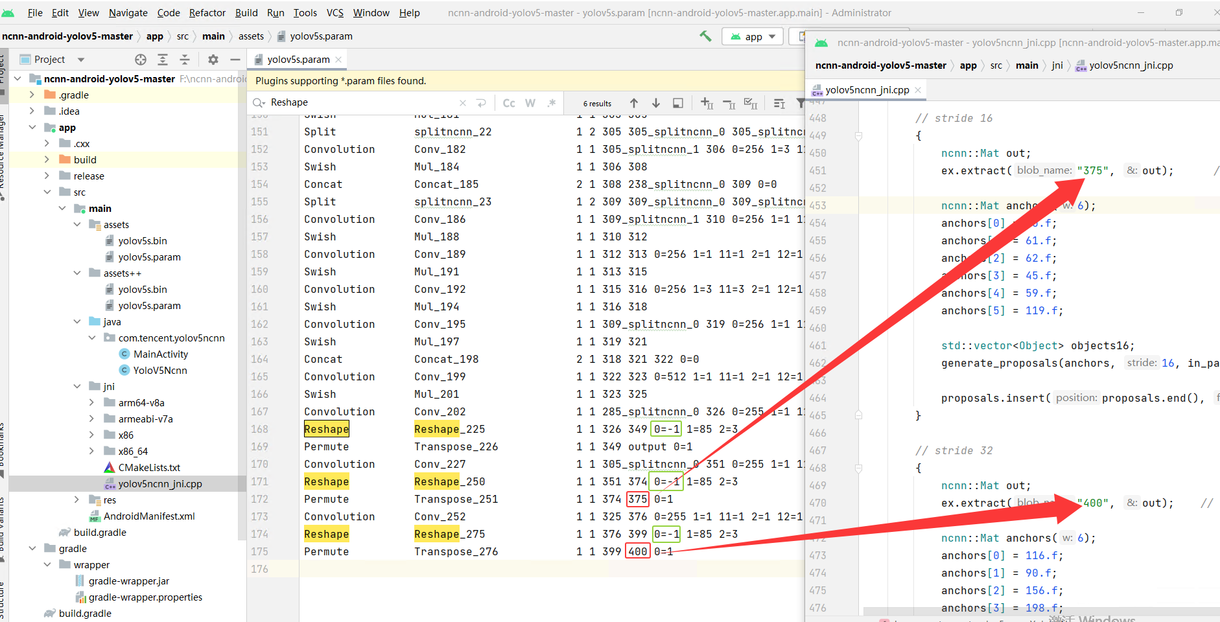The height and width of the screenshot is (622, 1220).
Task: Open the File menu
Action: (x=35, y=13)
